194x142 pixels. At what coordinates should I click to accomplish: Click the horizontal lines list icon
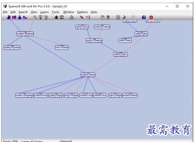point(118,17)
